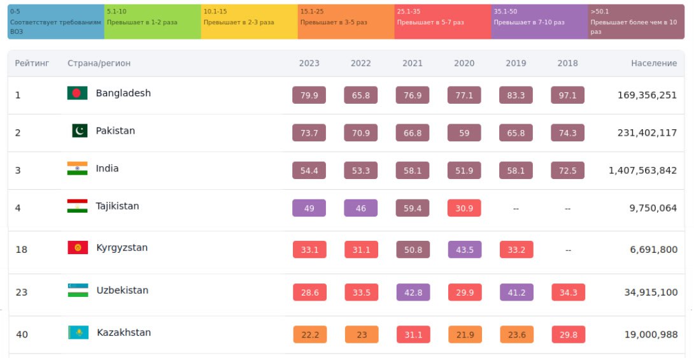Click Uzbekistan 2018 value 34.3
694x358 pixels.
[569, 292]
